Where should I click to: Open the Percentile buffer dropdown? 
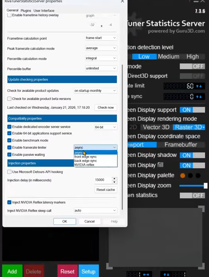click(101, 68)
